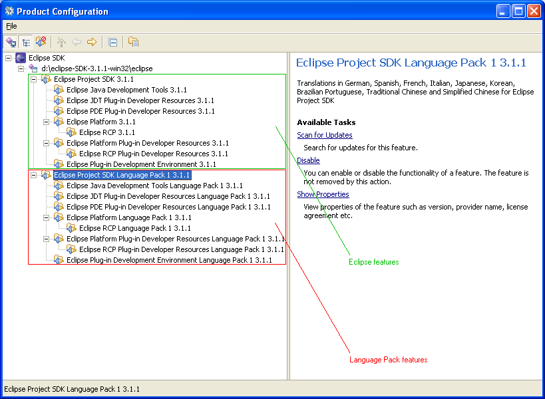The width and height of the screenshot is (545, 399).
Task: Click the heading Eclipse Project SDK Language Pack 1 3.1.1
Action: coord(411,63)
